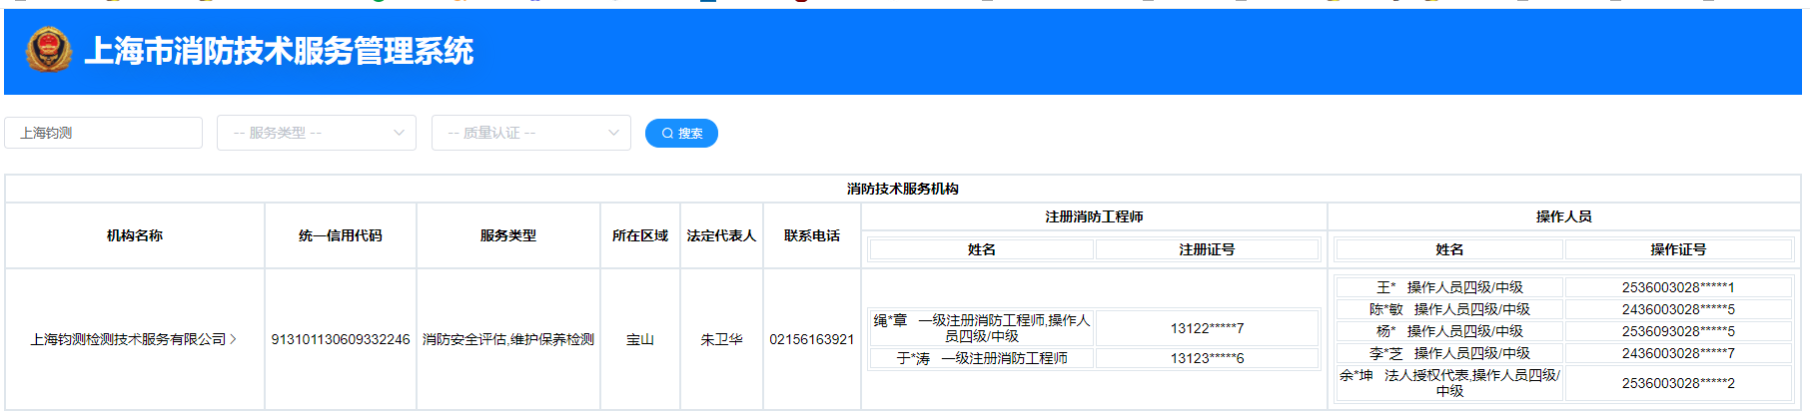Click the 宝山 region cell
The image size is (1810, 416).
[x=640, y=339]
